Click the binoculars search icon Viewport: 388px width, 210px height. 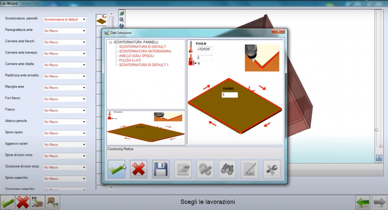tap(227, 169)
